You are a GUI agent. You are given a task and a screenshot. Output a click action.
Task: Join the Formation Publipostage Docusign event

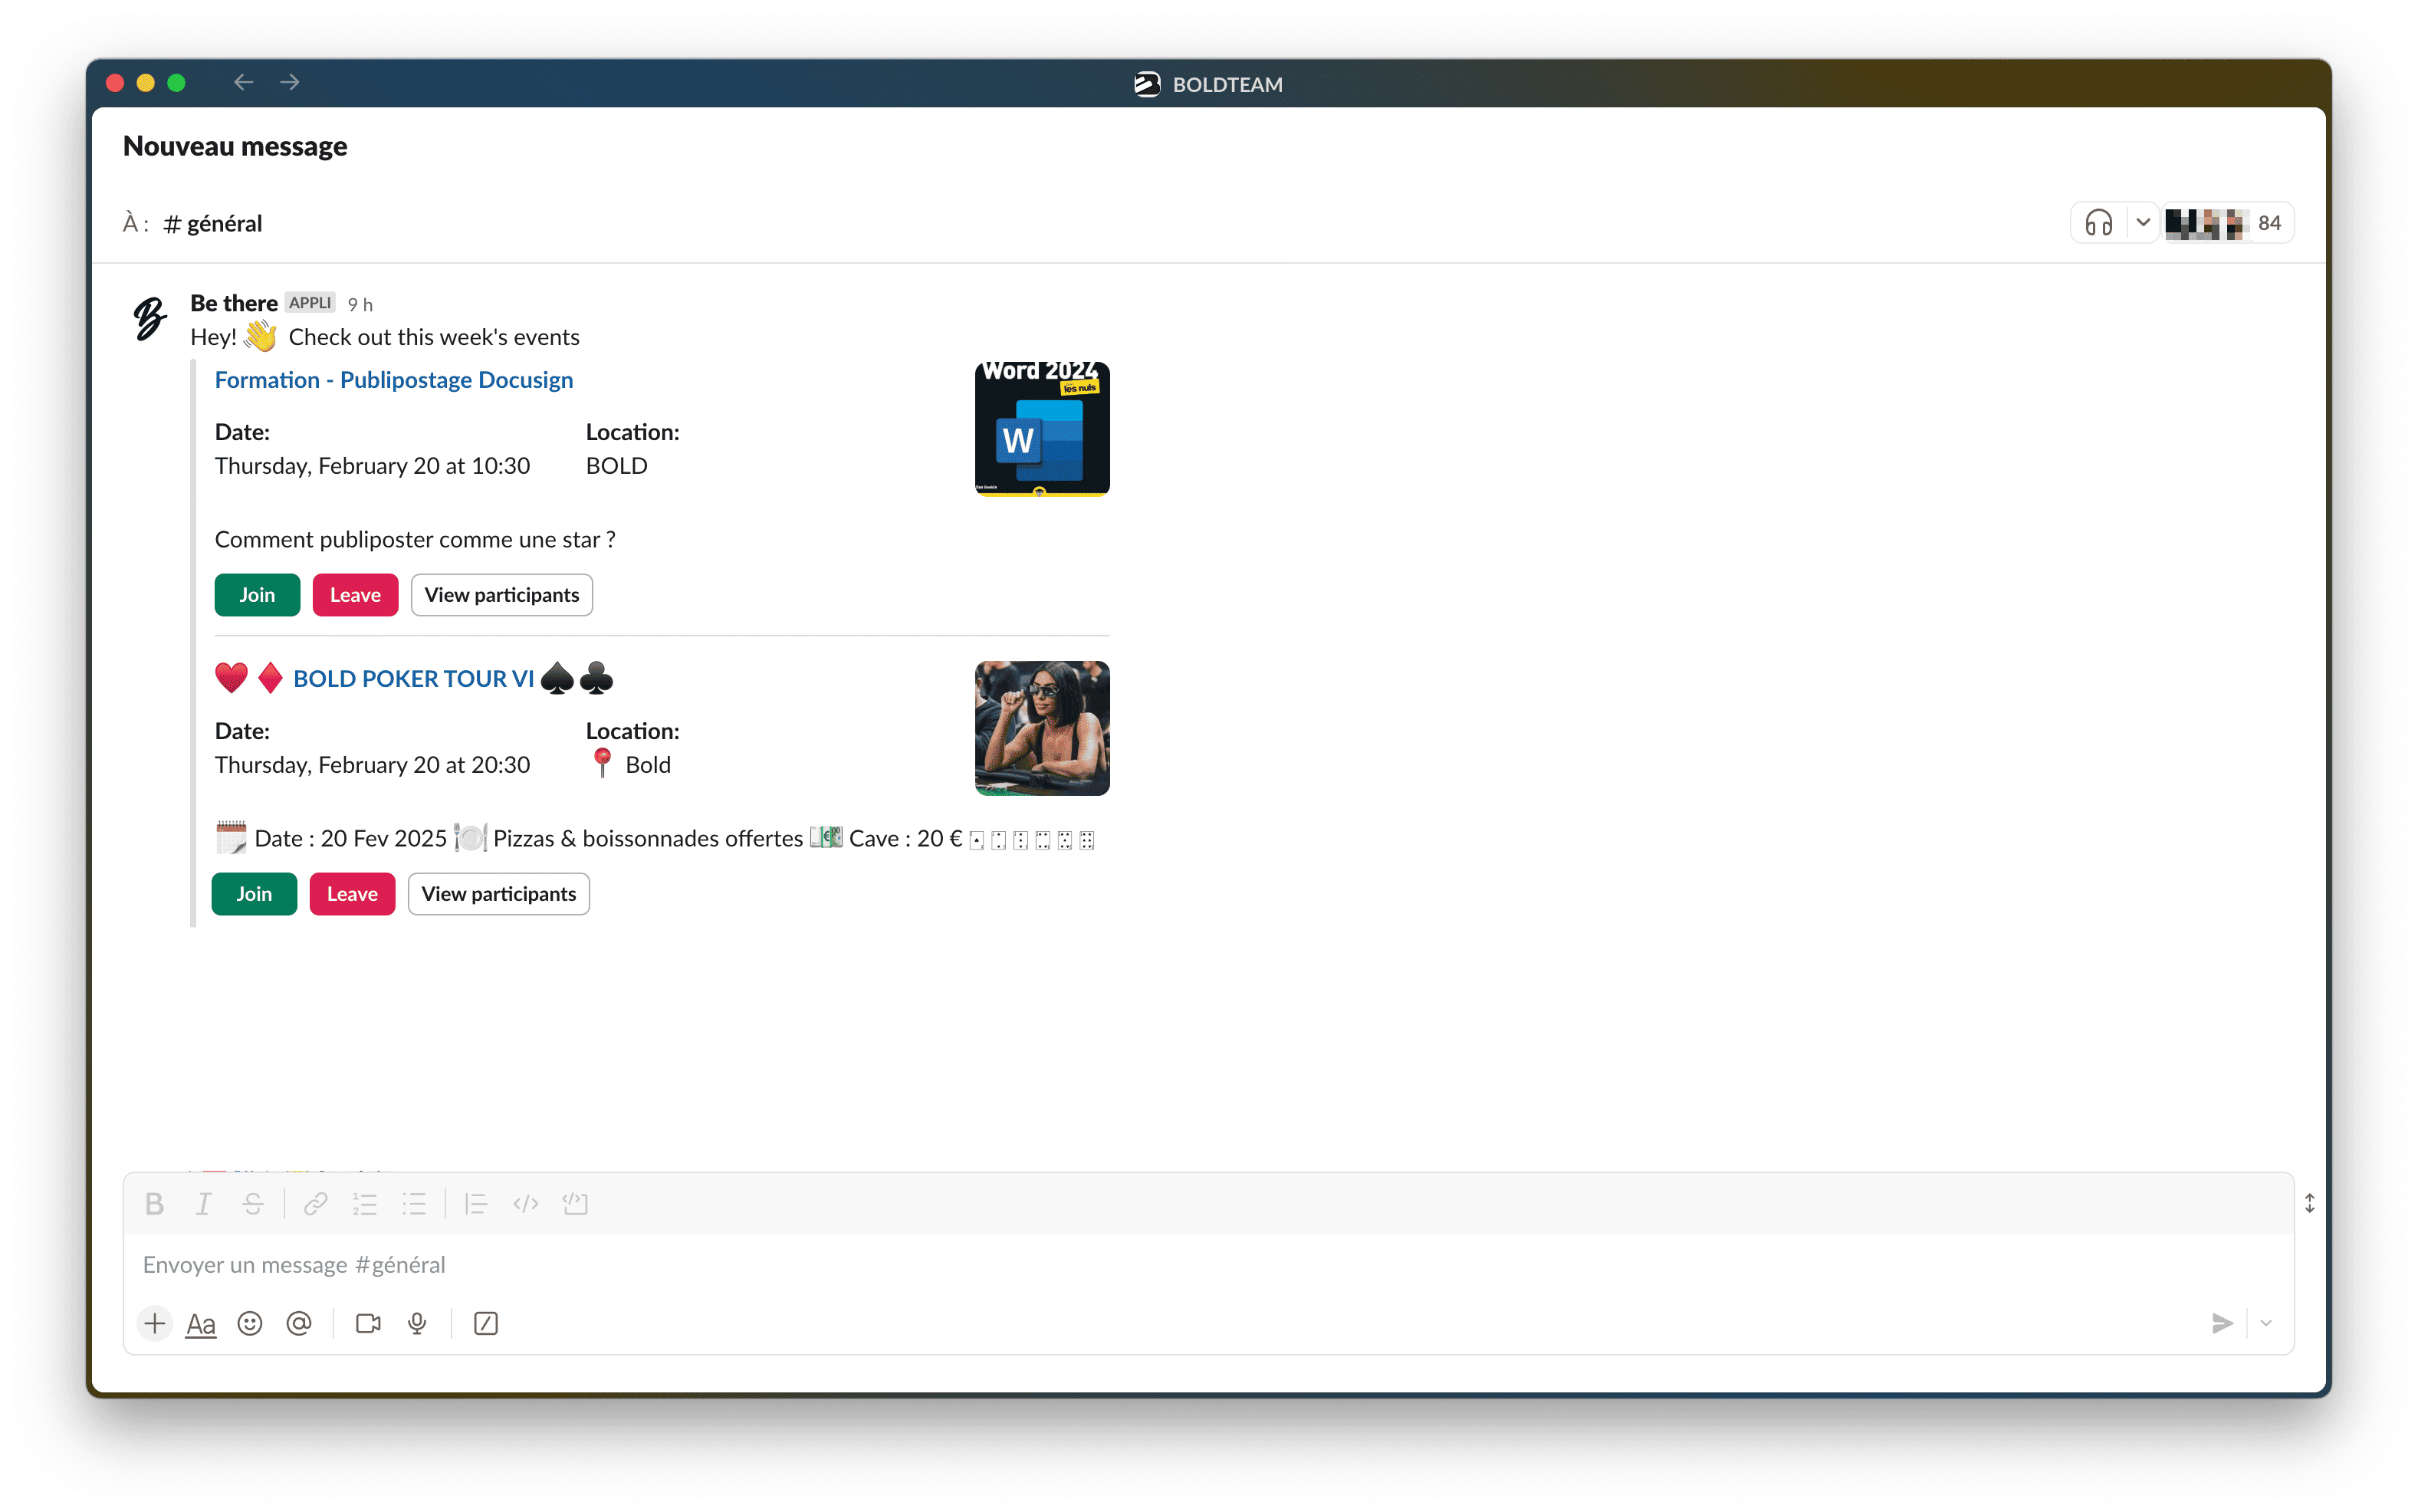point(258,594)
